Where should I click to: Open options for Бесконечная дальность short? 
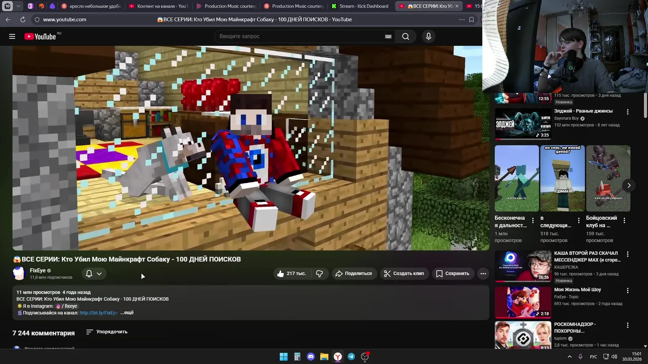point(533,220)
